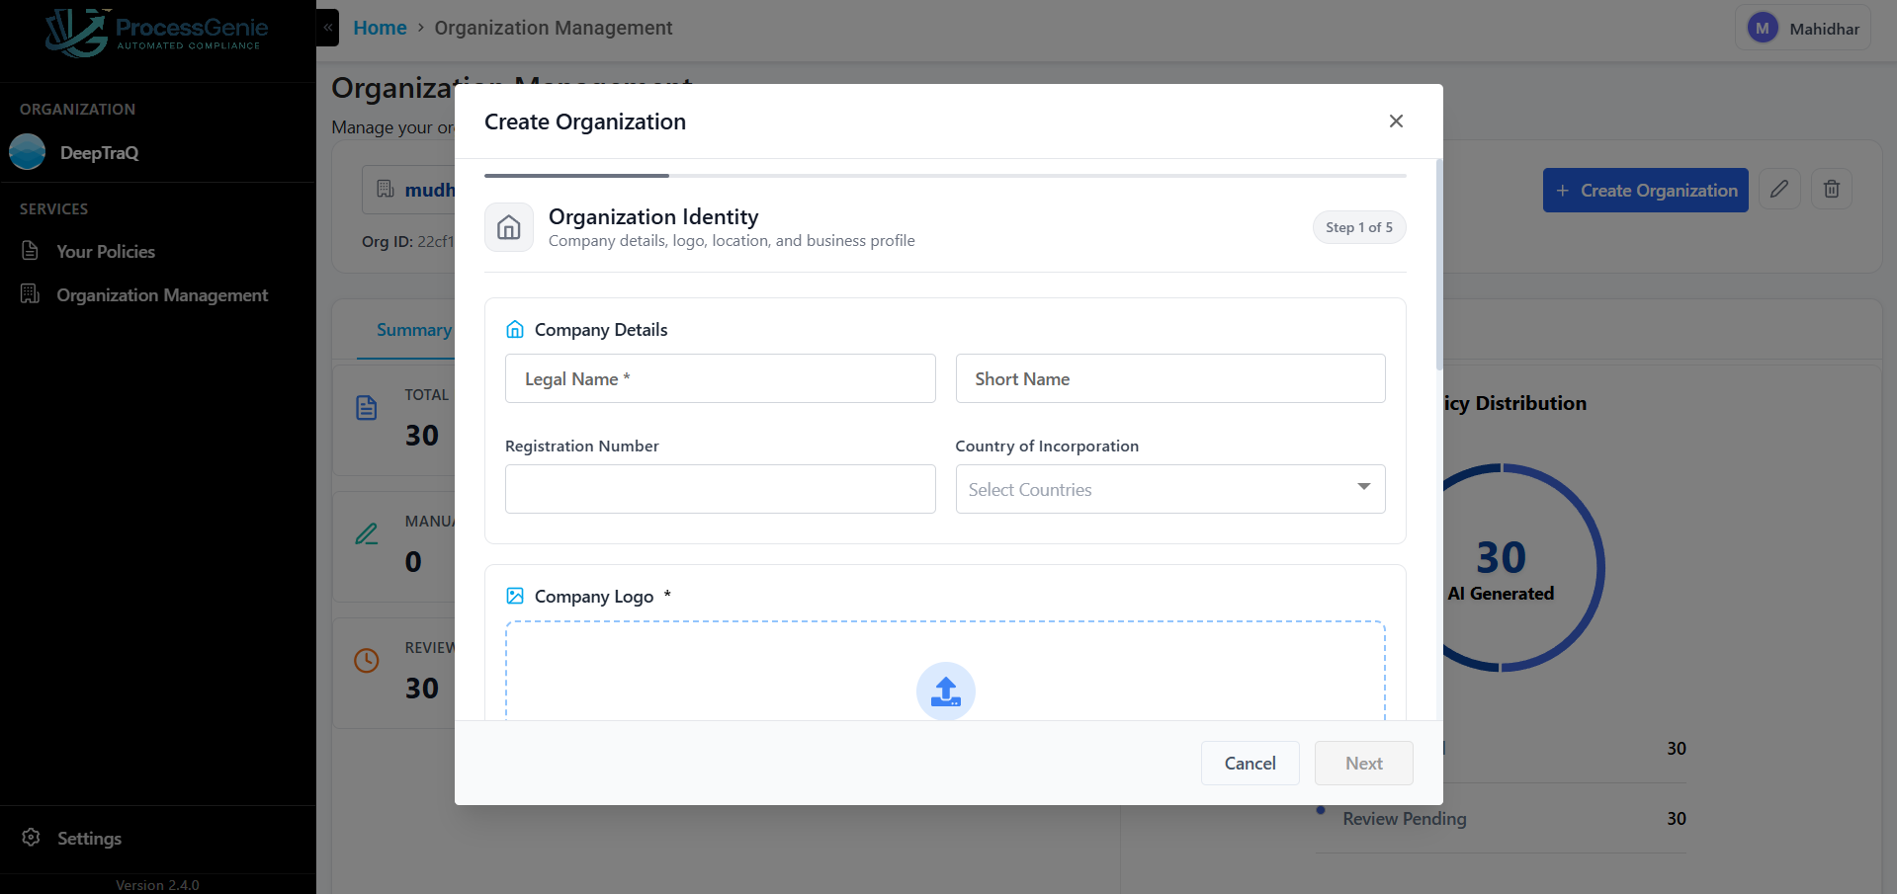Click the Step 1 of 5 badge
This screenshot has height=894, width=1897.
1359,227
